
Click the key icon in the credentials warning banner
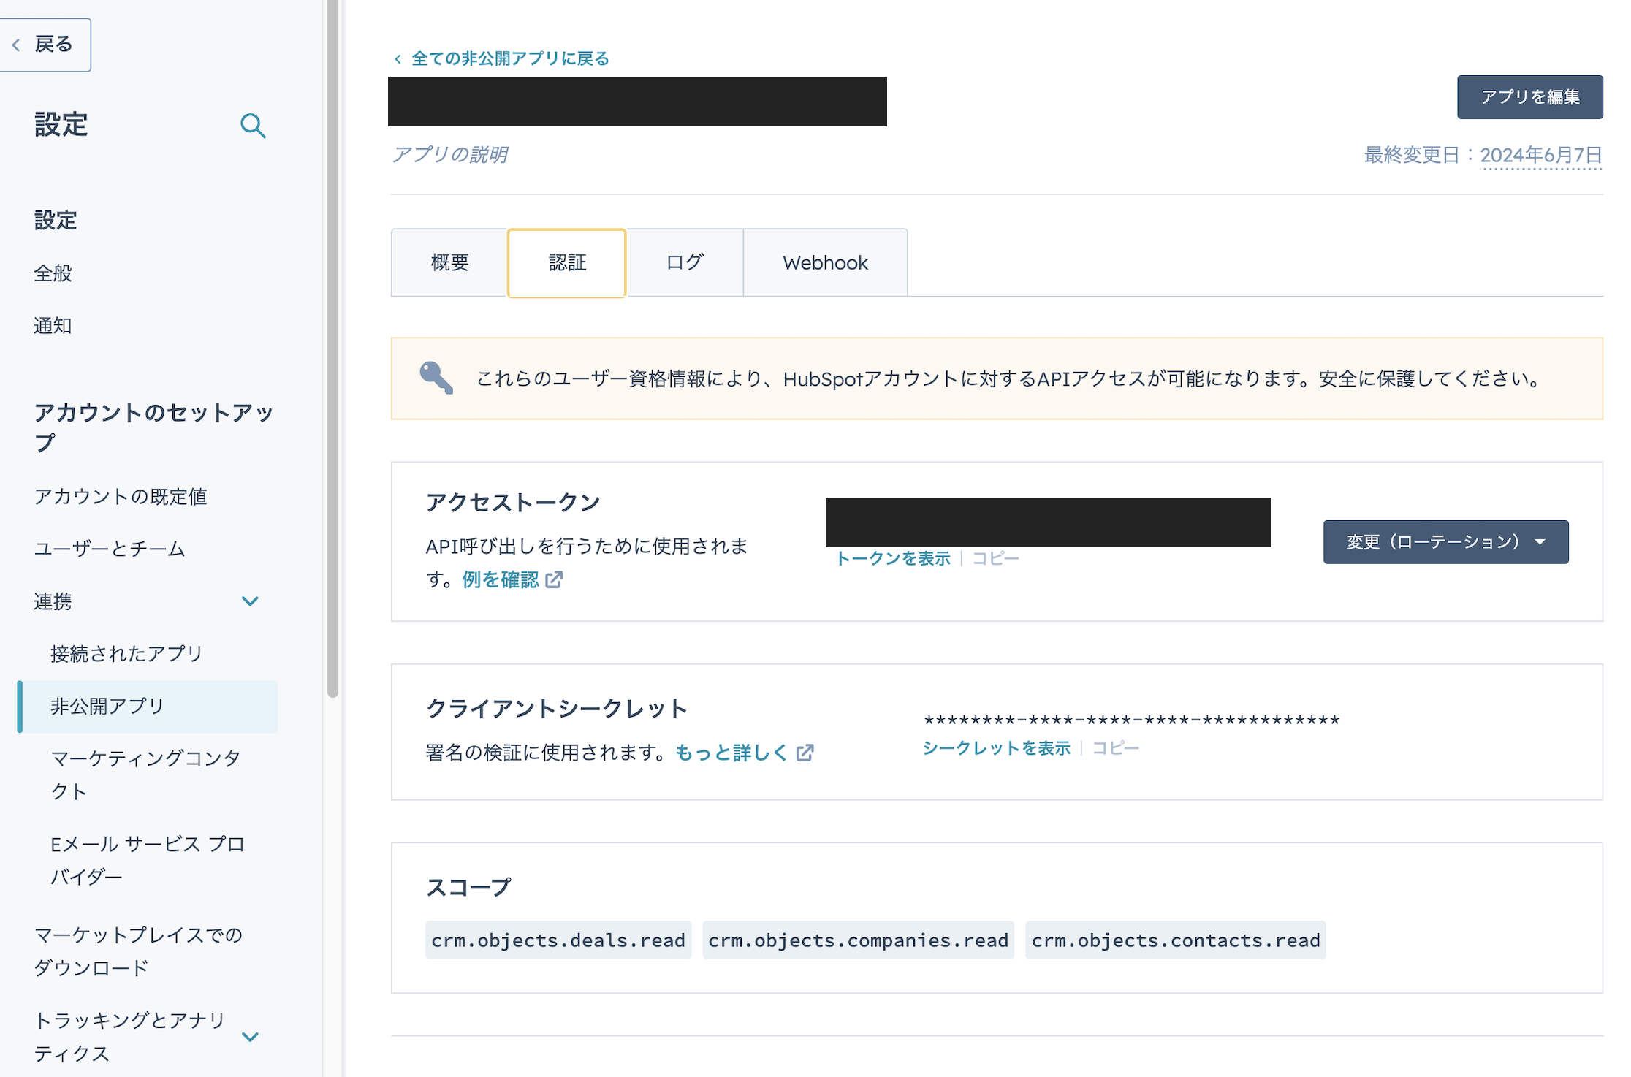click(436, 378)
